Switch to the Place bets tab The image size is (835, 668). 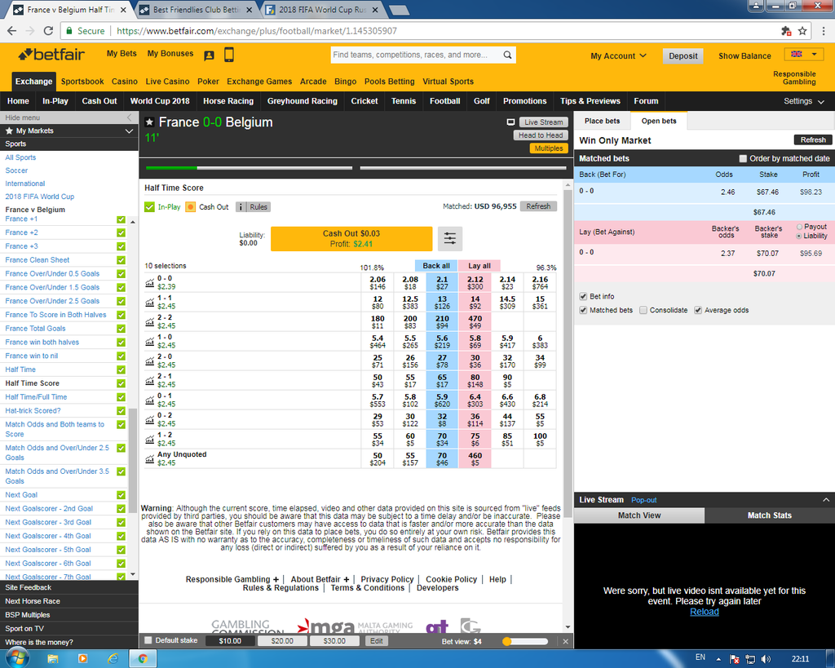pos(602,121)
